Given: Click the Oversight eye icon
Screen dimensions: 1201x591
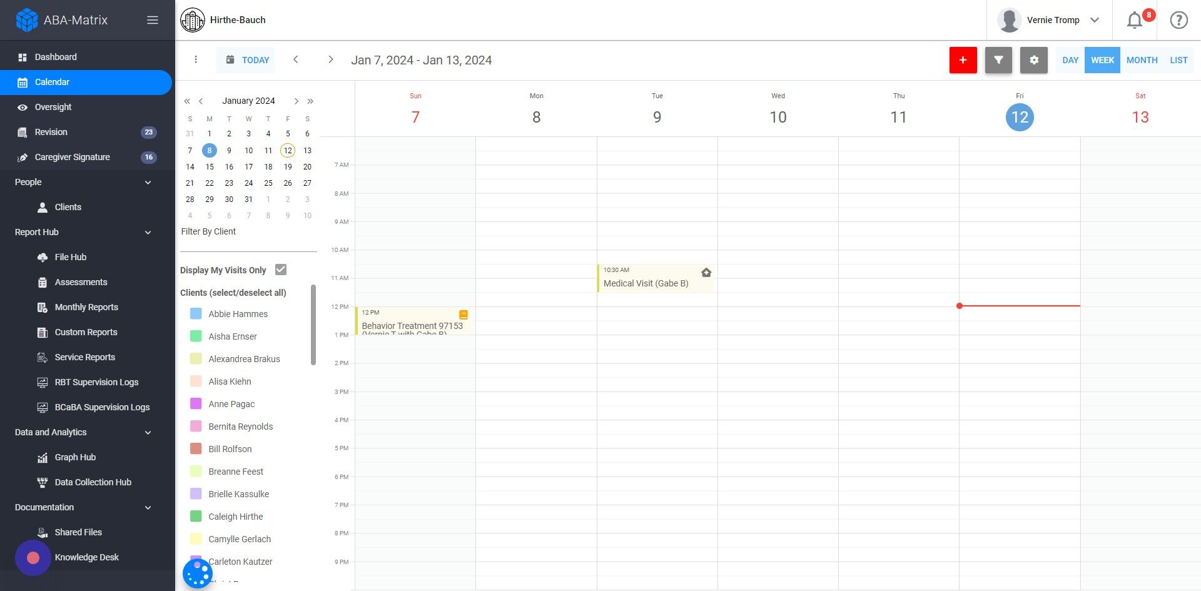Looking at the screenshot, I should (x=23, y=108).
